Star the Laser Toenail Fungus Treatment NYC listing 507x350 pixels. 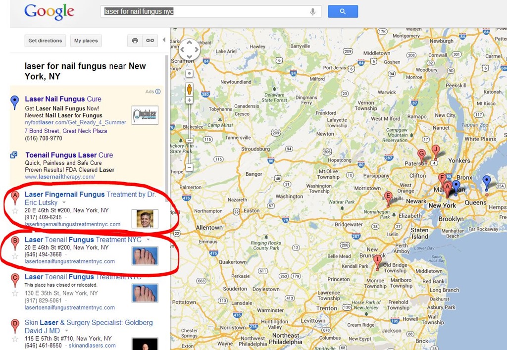[x=15, y=256]
